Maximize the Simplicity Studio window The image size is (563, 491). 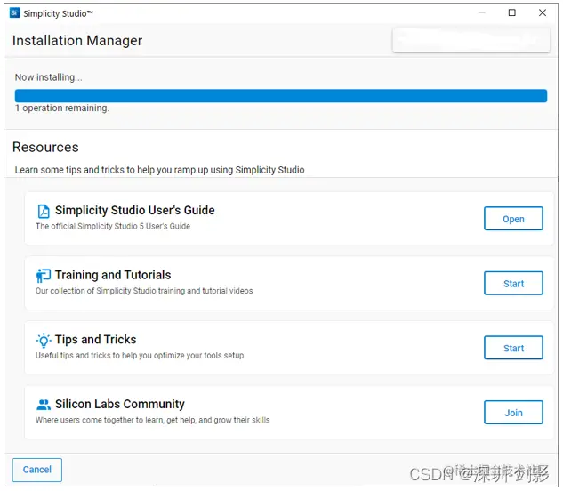pos(512,13)
